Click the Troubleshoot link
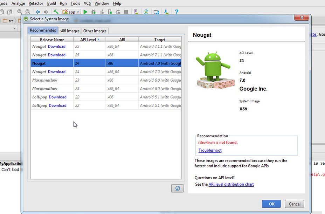The width and height of the screenshot is (325, 214). point(210,150)
